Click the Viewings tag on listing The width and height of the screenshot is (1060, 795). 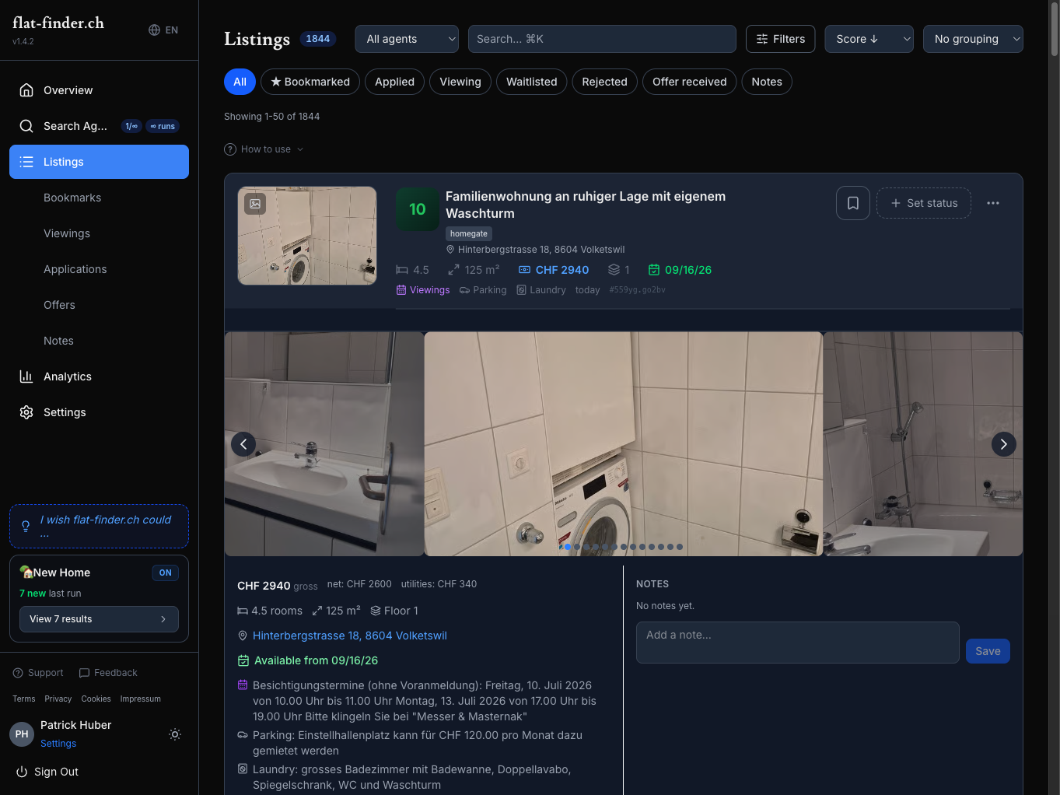click(x=423, y=290)
